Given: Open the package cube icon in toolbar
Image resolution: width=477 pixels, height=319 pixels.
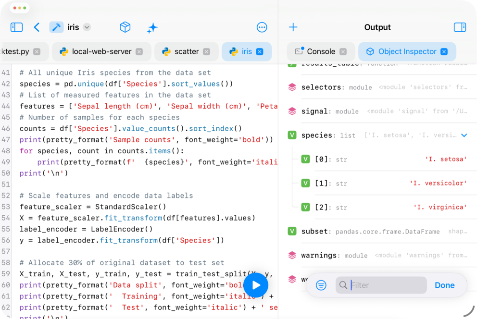Looking at the screenshot, I should tap(125, 27).
